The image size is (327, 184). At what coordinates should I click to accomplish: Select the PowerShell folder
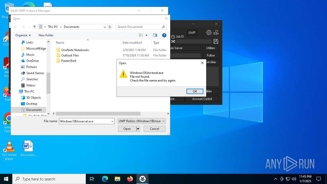[68, 61]
